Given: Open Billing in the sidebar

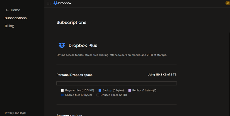Looking at the screenshot, I should click(x=9, y=26).
